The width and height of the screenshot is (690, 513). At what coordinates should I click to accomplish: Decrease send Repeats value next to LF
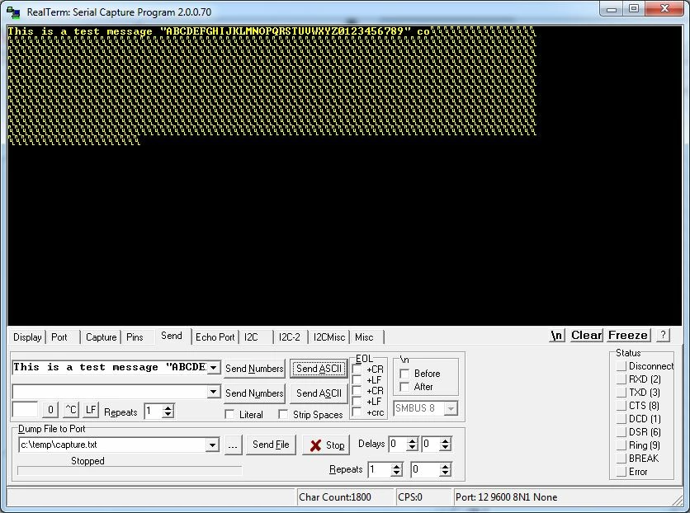[x=168, y=415]
